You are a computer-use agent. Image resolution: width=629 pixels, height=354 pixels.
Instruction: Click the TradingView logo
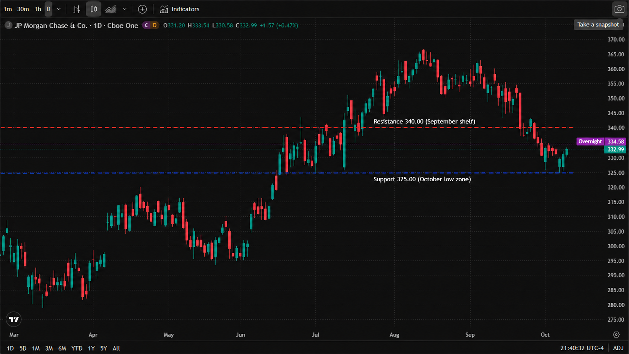click(14, 319)
